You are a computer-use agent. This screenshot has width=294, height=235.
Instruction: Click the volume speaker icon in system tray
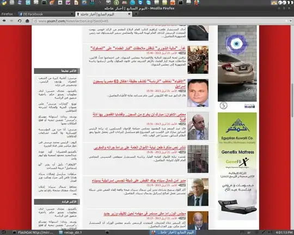269,233
